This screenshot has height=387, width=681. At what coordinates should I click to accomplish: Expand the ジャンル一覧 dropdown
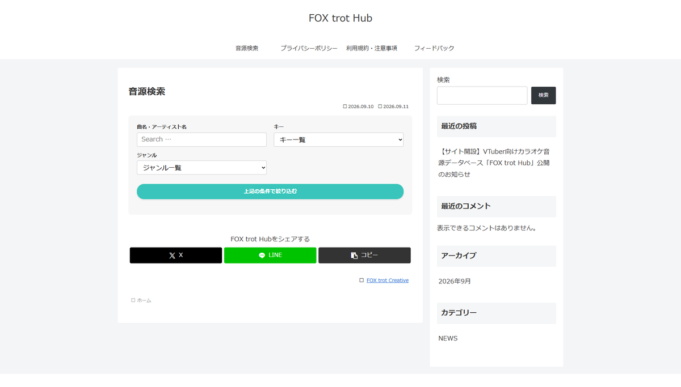(201, 168)
